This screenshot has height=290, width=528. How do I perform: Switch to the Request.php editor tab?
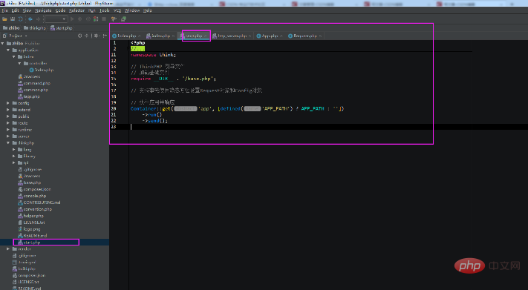tap(305, 36)
